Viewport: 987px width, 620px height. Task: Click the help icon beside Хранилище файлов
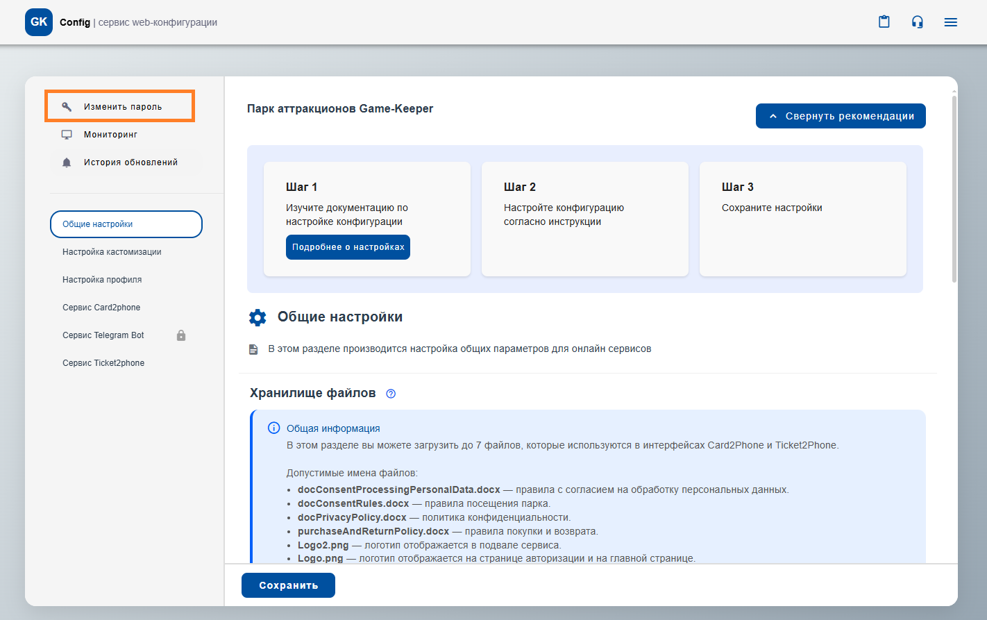[391, 394]
